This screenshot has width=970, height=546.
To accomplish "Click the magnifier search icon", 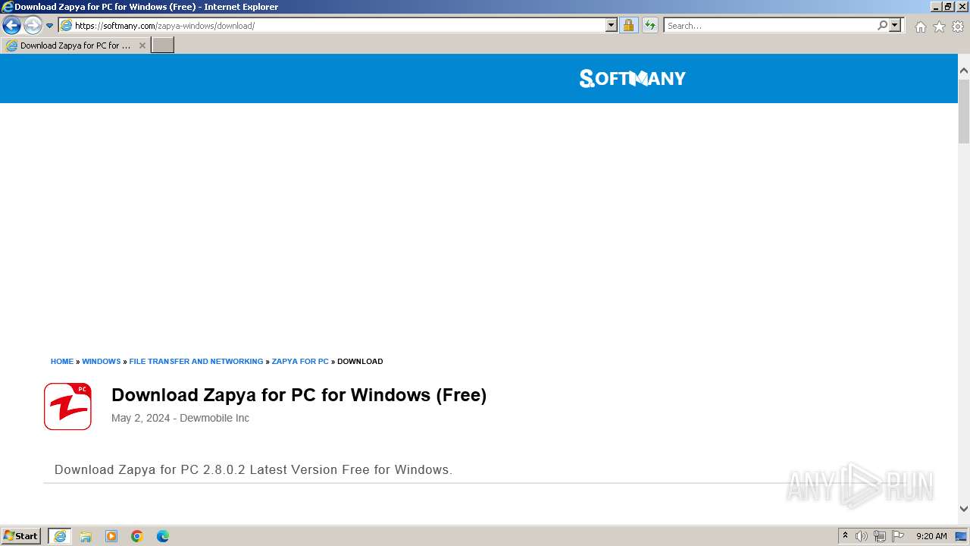I will pos(882,25).
